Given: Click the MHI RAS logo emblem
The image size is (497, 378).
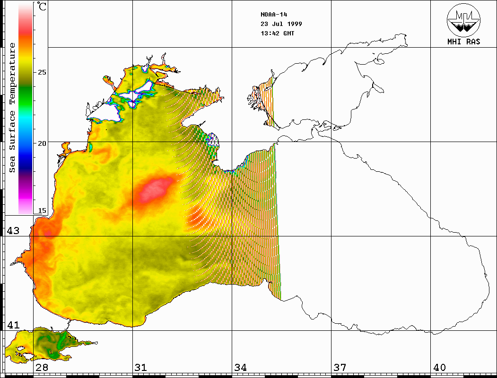Looking at the screenshot, I should click(463, 20).
